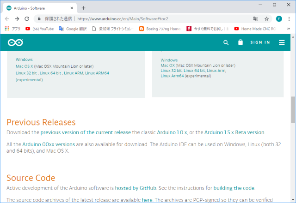The width and height of the screenshot is (296, 203).
Task: Open the Chrome profile avatar
Action: [x=279, y=19]
